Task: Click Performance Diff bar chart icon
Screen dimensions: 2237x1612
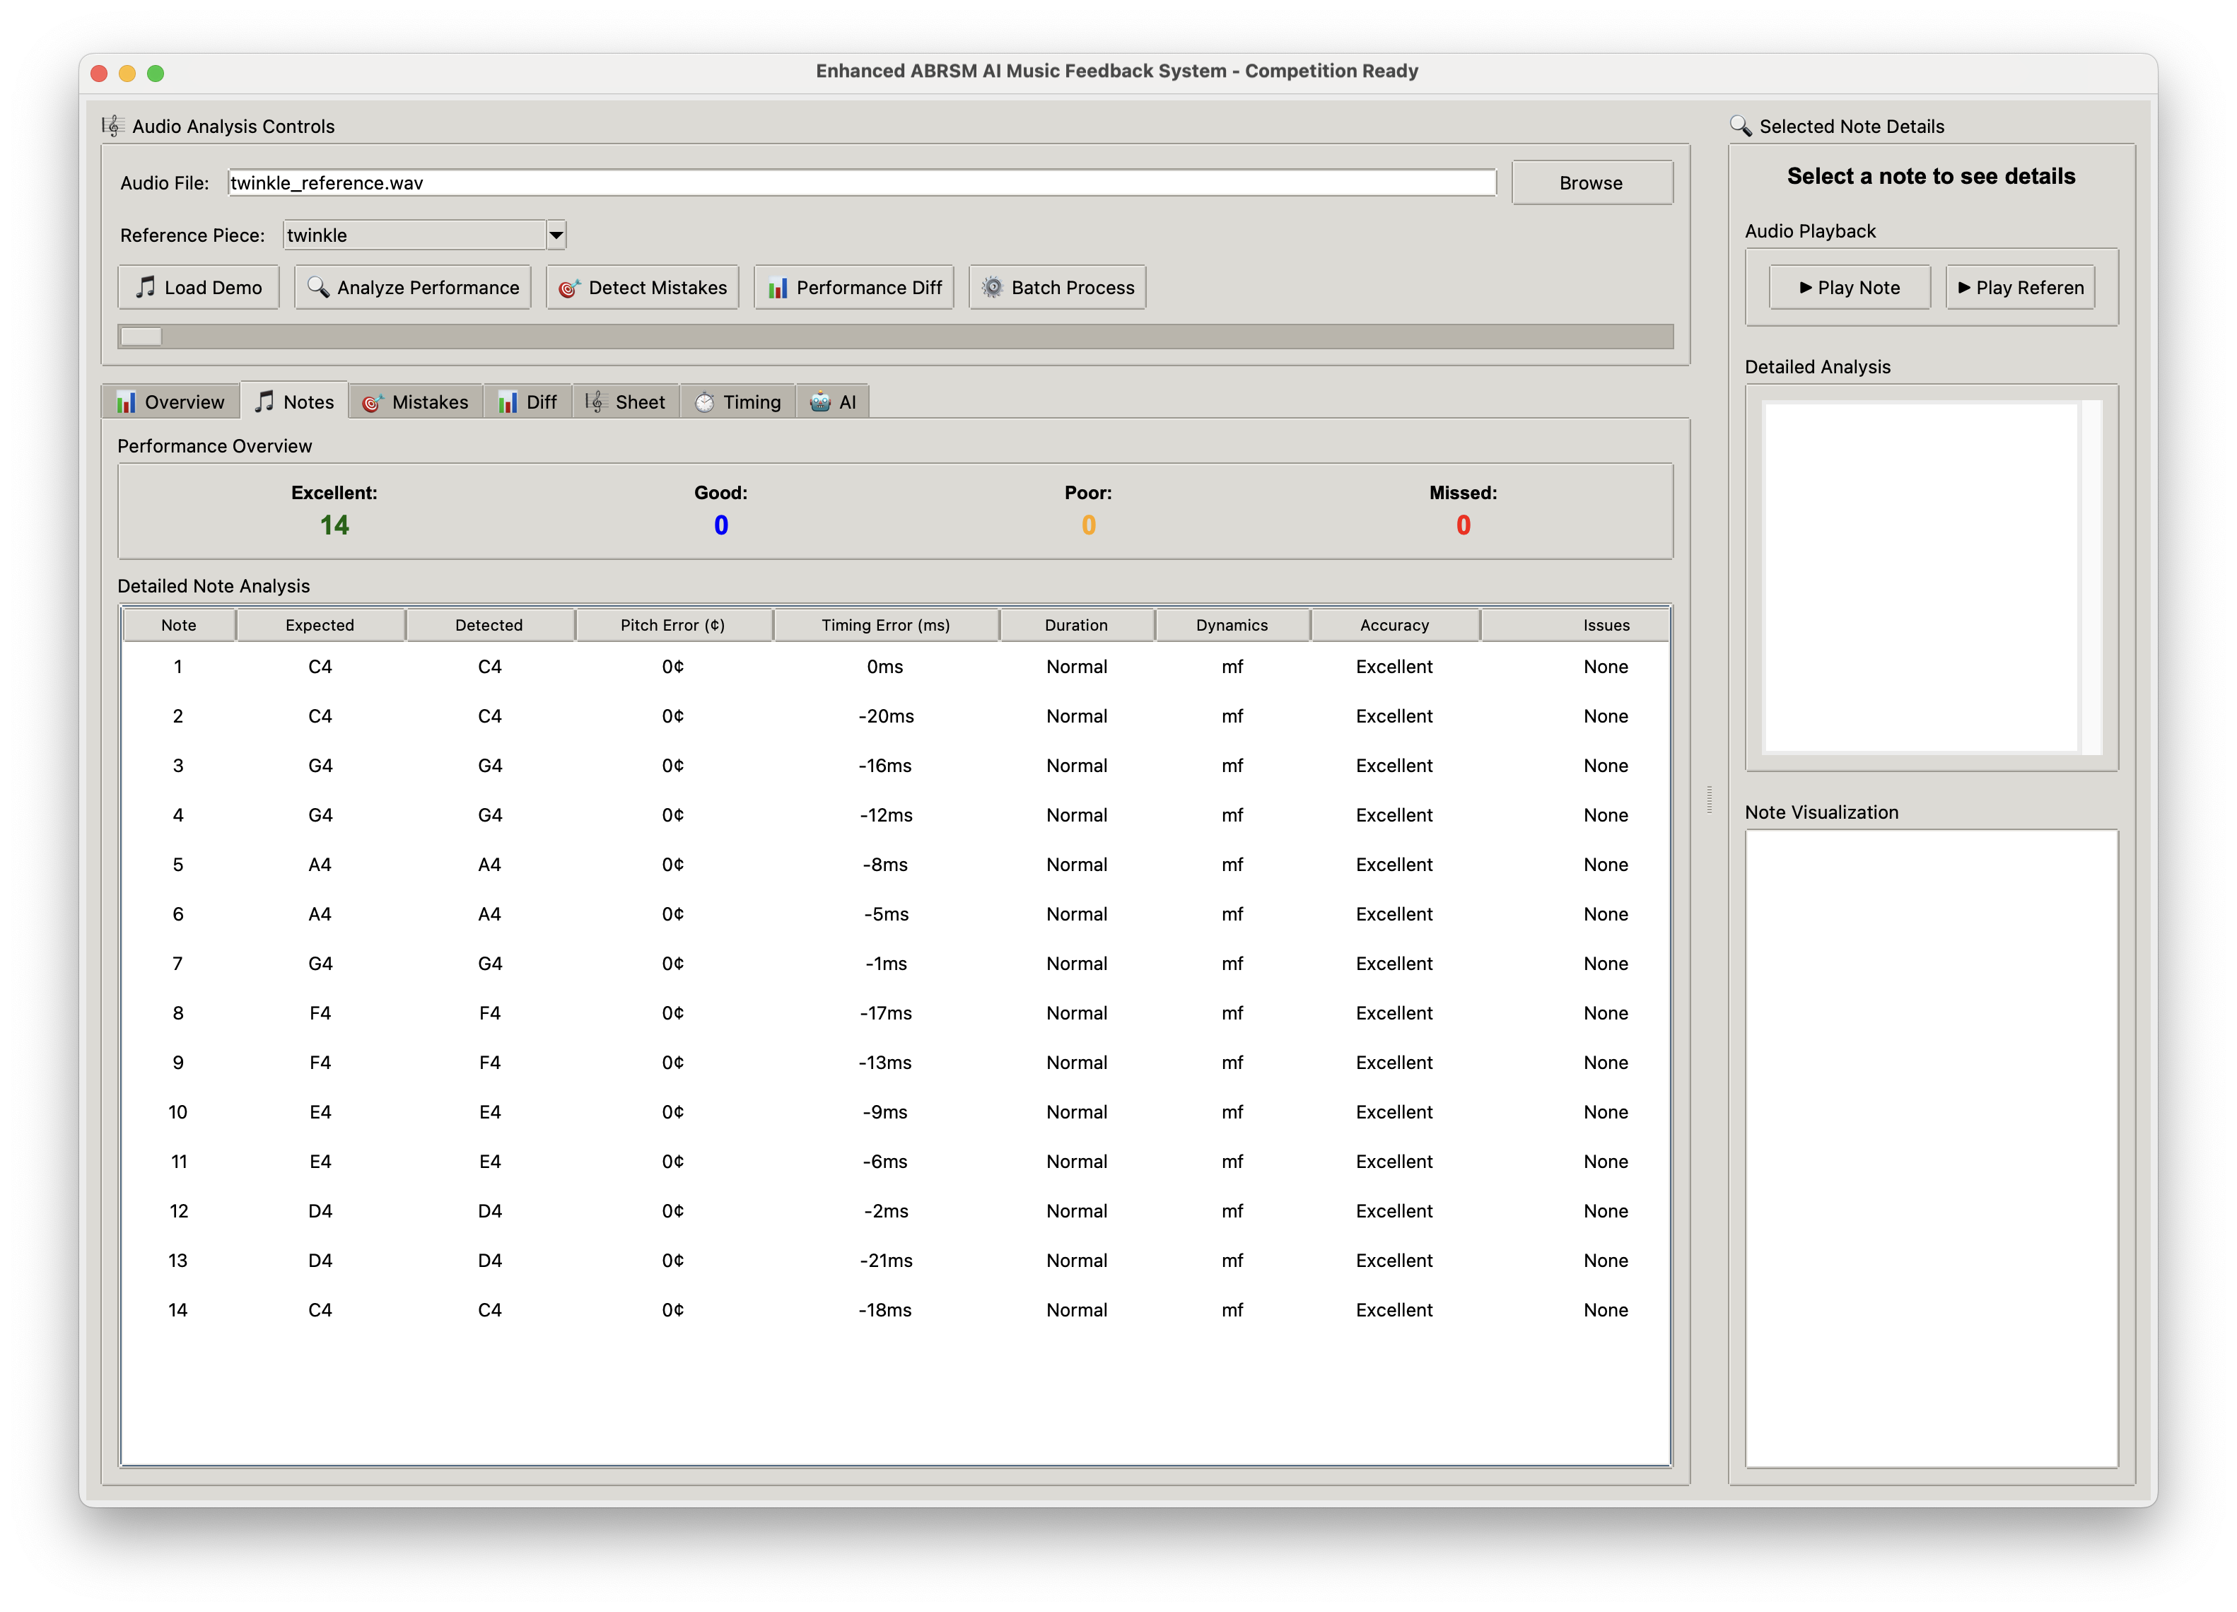Action: (777, 288)
